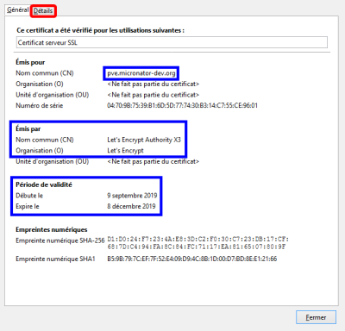Click the Période de validité heading
345x331 pixels.
tap(44, 184)
